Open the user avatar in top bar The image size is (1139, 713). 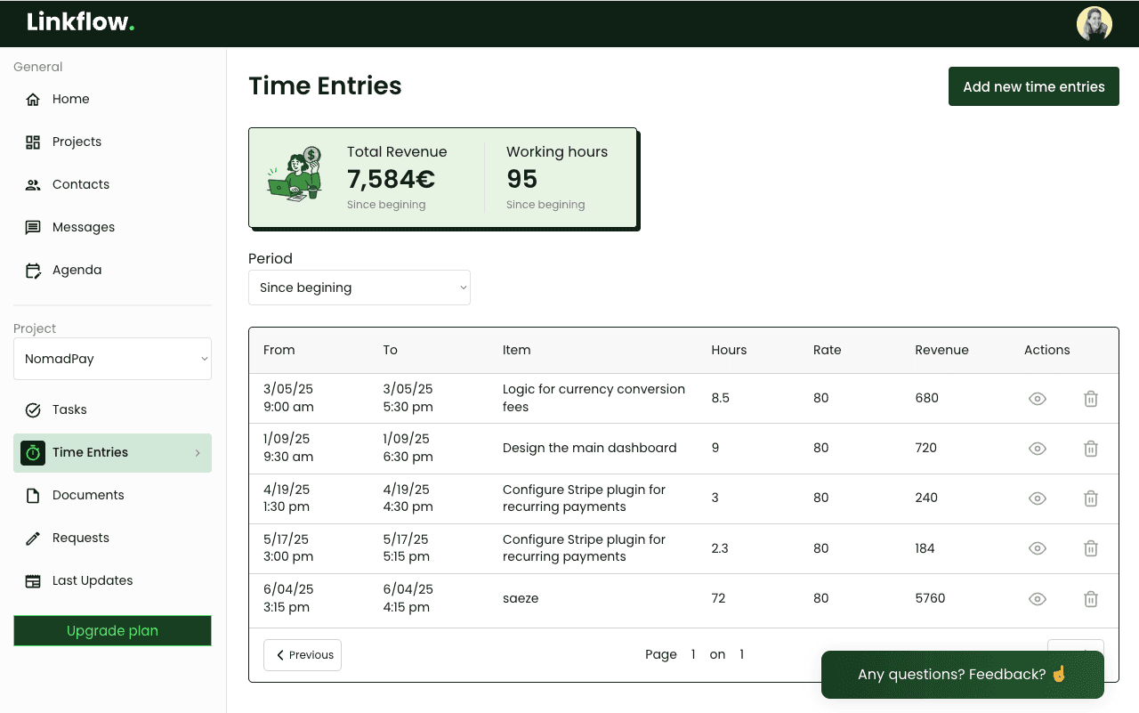click(1094, 24)
